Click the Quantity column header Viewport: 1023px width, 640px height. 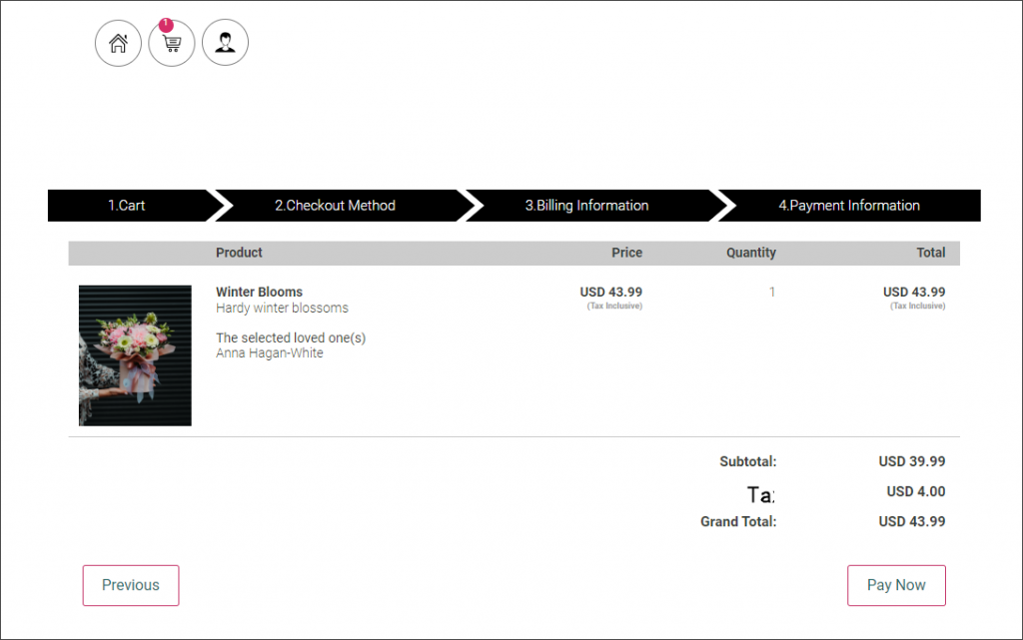pos(751,253)
